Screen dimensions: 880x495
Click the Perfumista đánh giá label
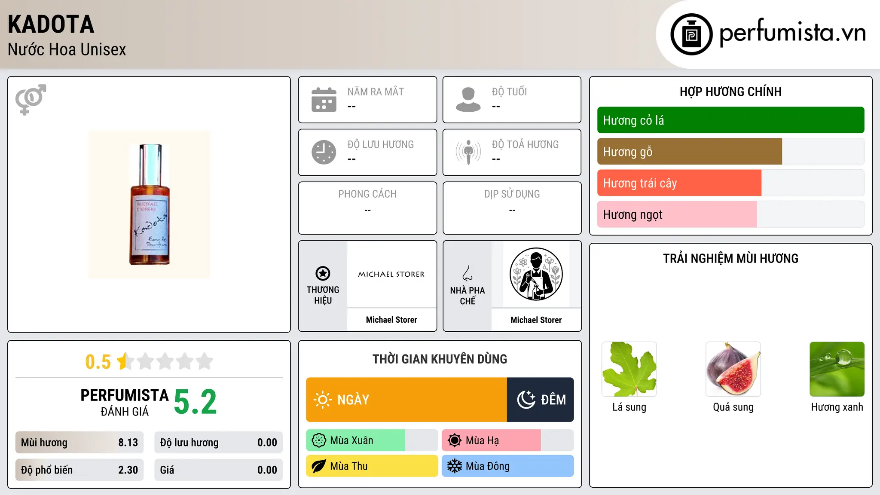point(125,402)
